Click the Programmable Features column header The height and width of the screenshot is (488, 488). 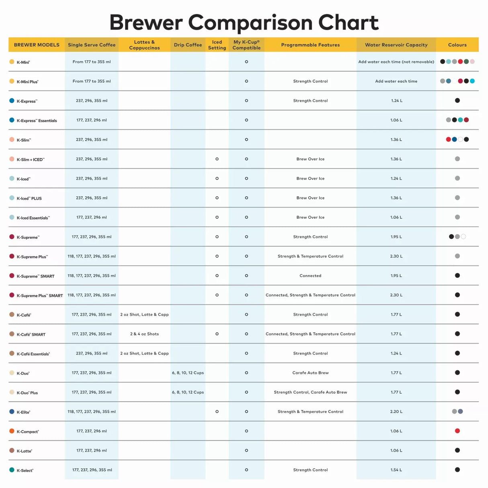click(310, 45)
